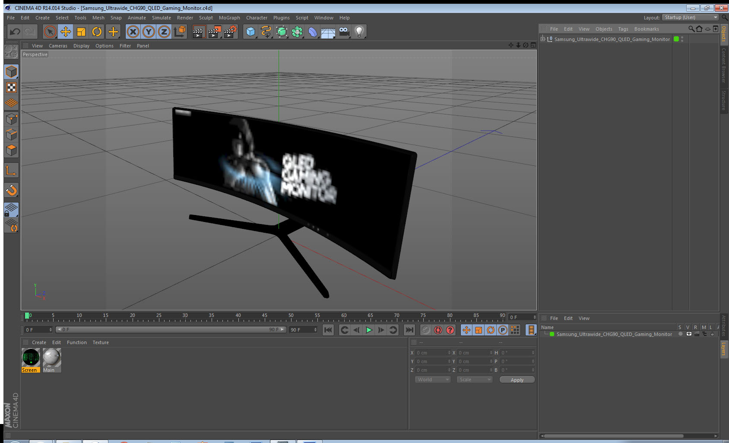Switch to Texture mode checker icon
The image size is (729, 443).
(x=11, y=88)
